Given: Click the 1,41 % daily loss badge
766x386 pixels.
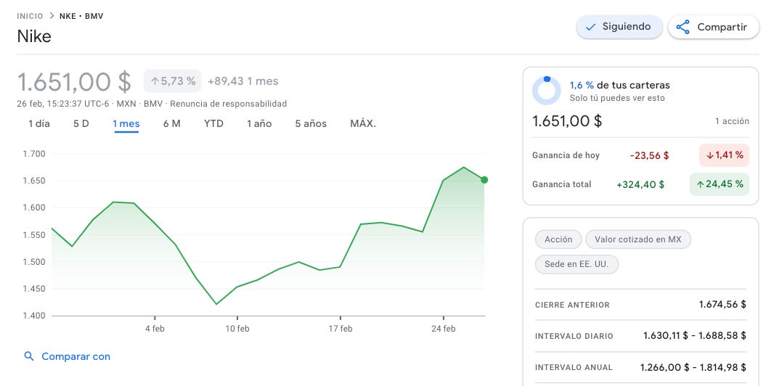Looking at the screenshot, I should point(725,155).
